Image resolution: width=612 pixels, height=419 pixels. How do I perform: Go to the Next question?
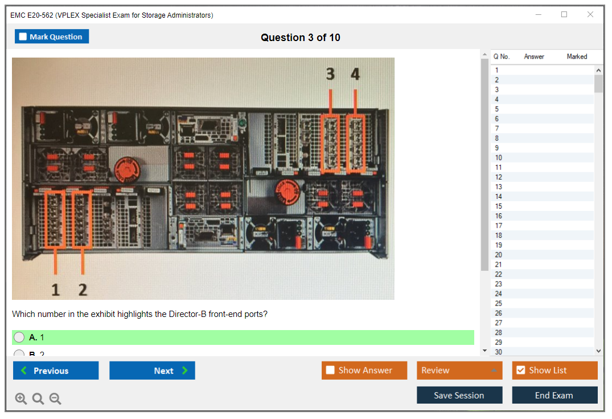(152, 371)
